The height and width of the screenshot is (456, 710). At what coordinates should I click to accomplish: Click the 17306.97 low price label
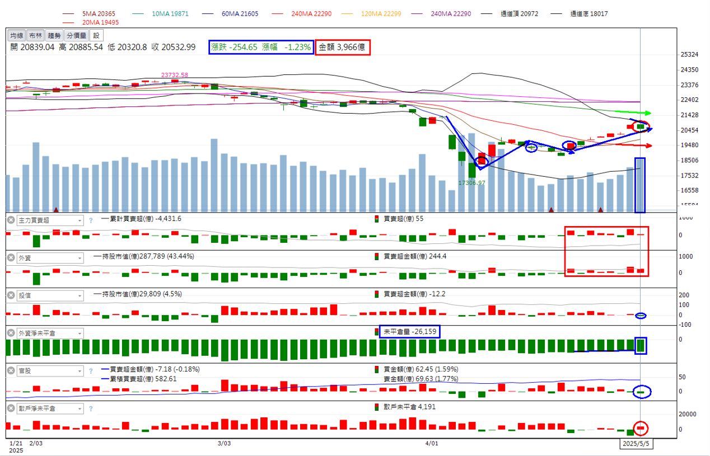click(471, 183)
